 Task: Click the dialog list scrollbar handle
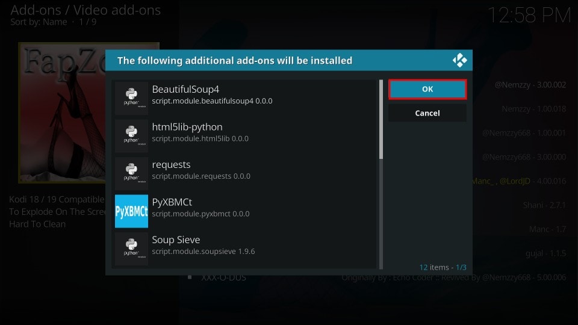[x=381, y=119]
